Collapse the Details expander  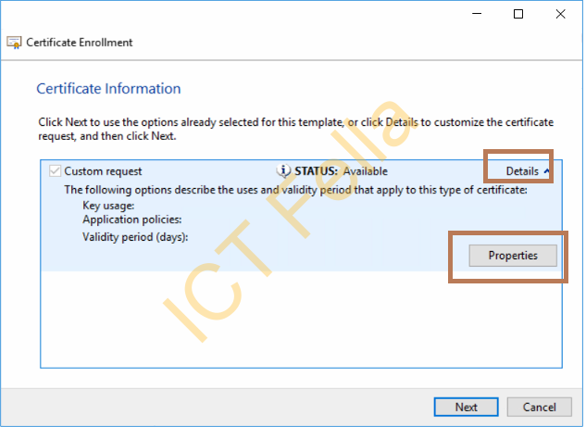[x=528, y=171]
